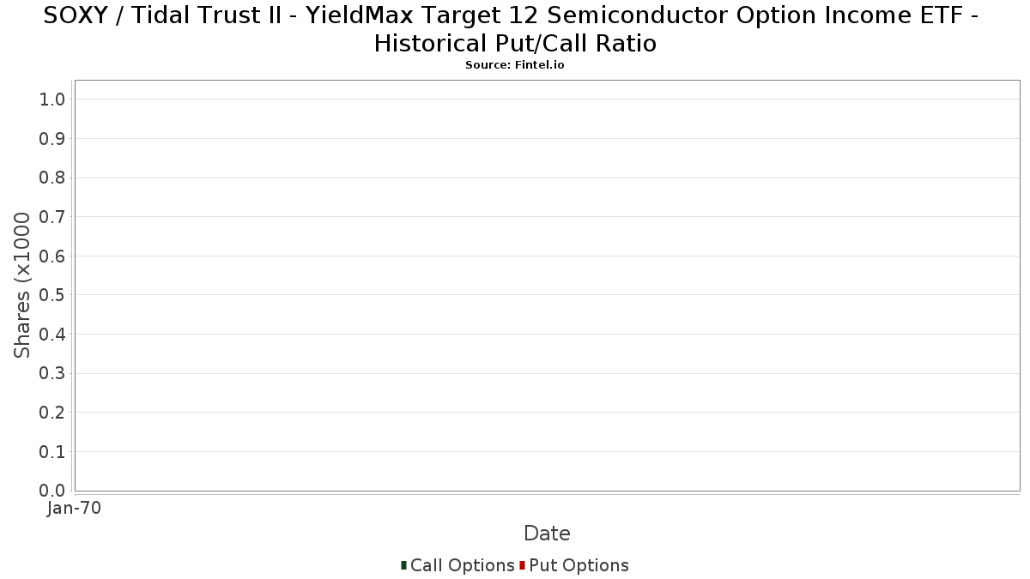
Task: Click the 0.7 y-axis tick label
Action: 52,217
